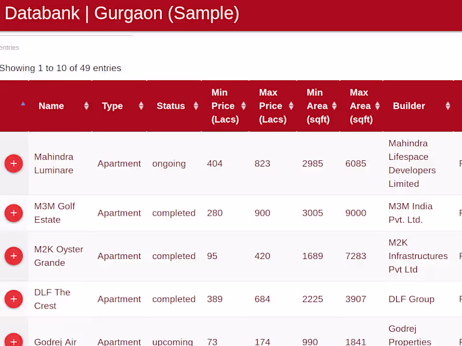Viewport: 462px width, 346px height.
Task: Click min price value 389
Action: click(x=214, y=299)
